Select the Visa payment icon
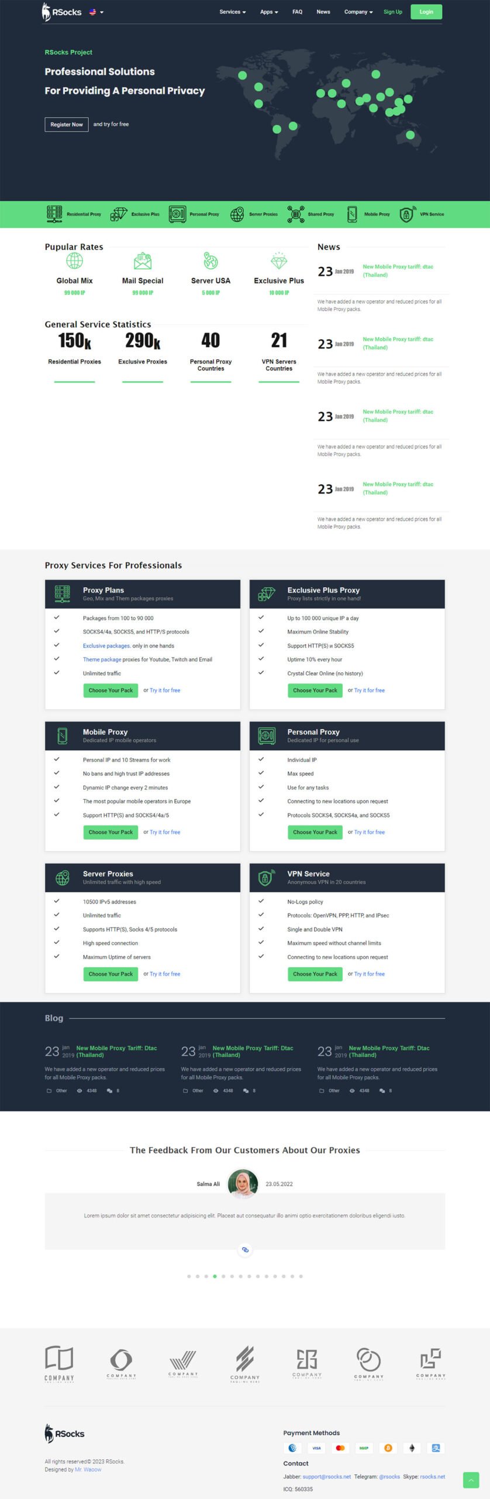Viewport: 490px width, 1499px height. tap(316, 1448)
